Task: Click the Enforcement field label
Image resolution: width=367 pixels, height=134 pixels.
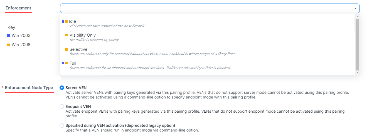Action: coord(18,8)
